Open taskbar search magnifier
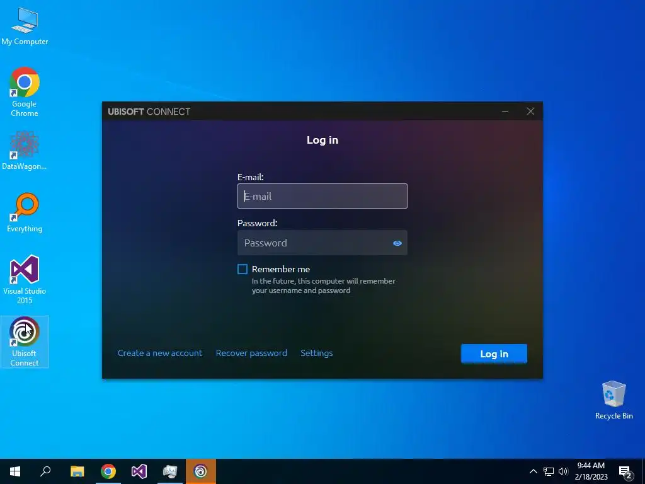This screenshot has height=484, width=645. (45, 471)
